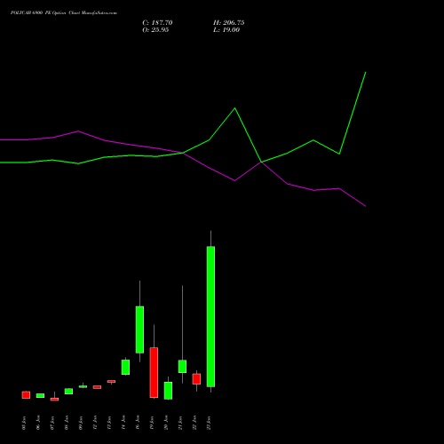Click the 16 Jan date label

(x=138, y=423)
